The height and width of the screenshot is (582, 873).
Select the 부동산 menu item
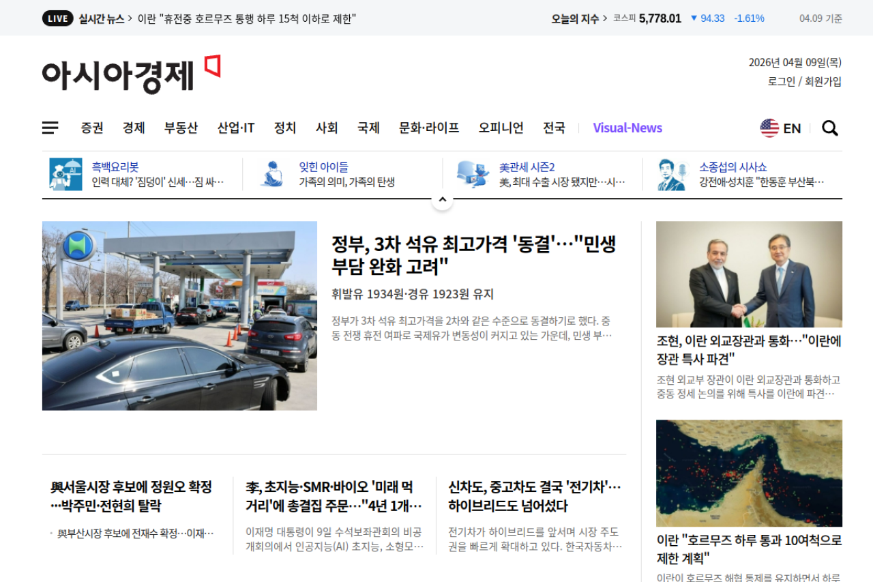181,128
